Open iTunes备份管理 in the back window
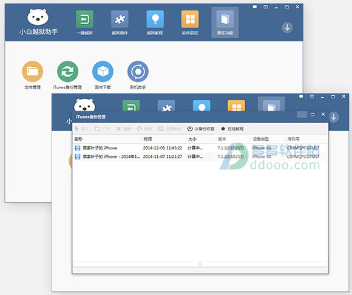The height and width of the screenshot is (295, 352). click(67, 75)
